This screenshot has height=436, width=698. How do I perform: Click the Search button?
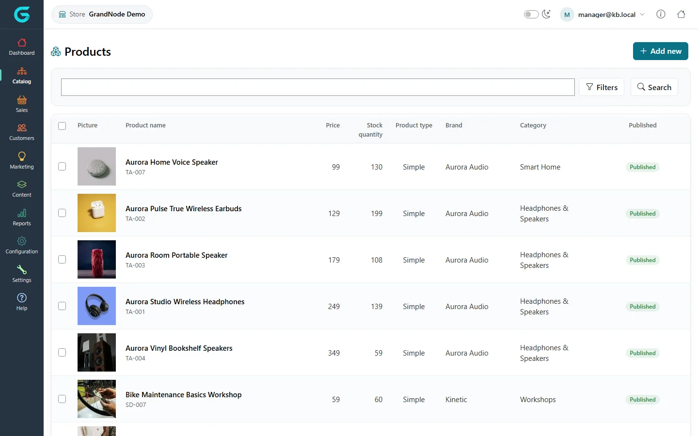654,87
